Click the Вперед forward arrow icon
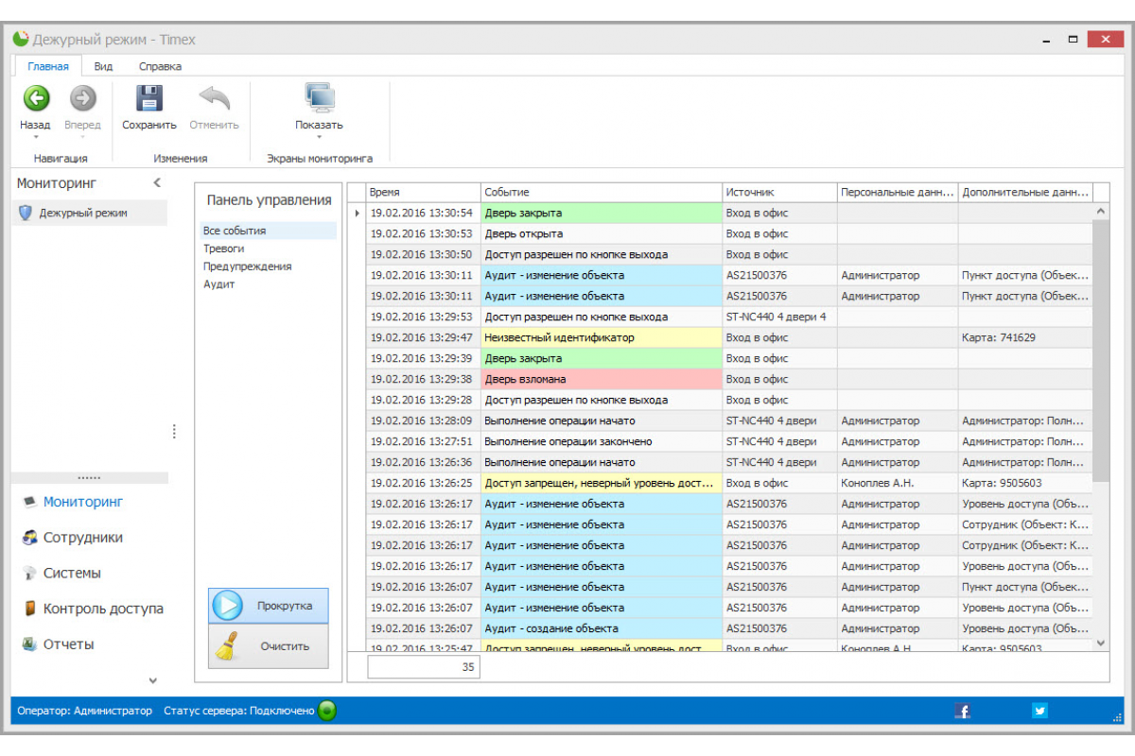Screen dimensions: 1135x756 (x=83, y=97)
